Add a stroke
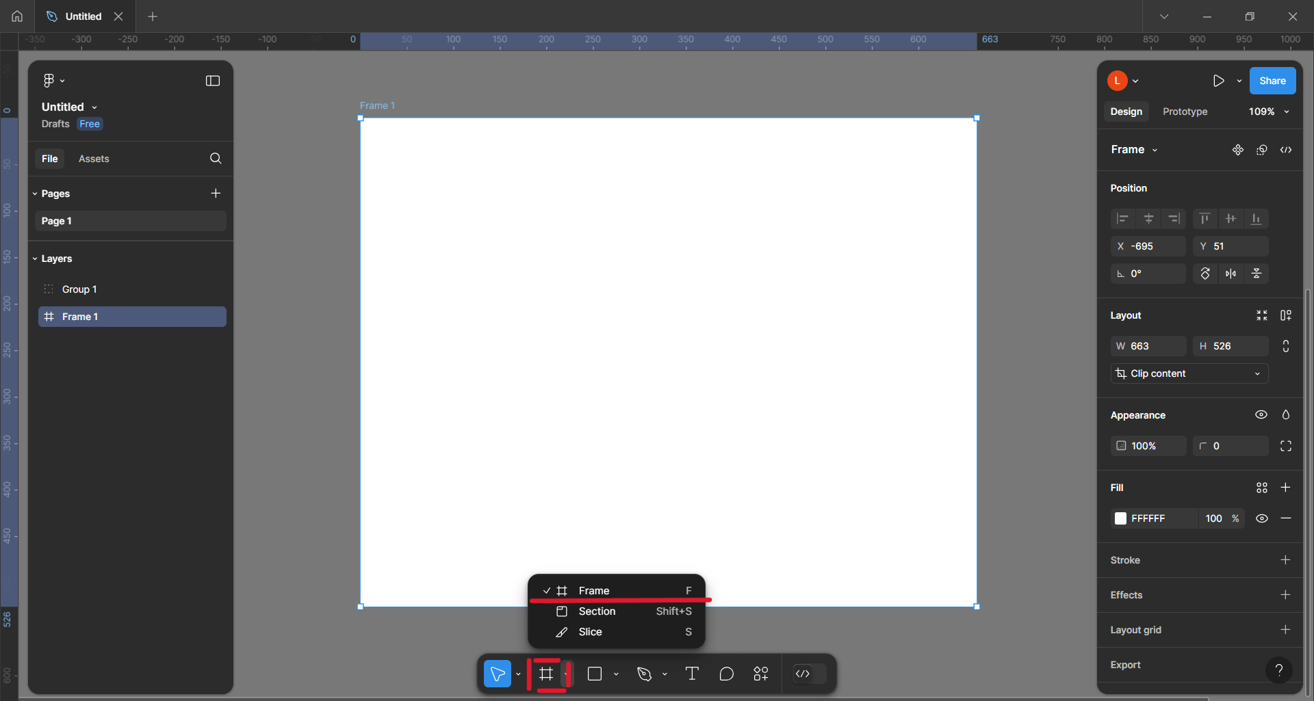The width and height of the screenshot is (1314, 701). (1286, 560)
